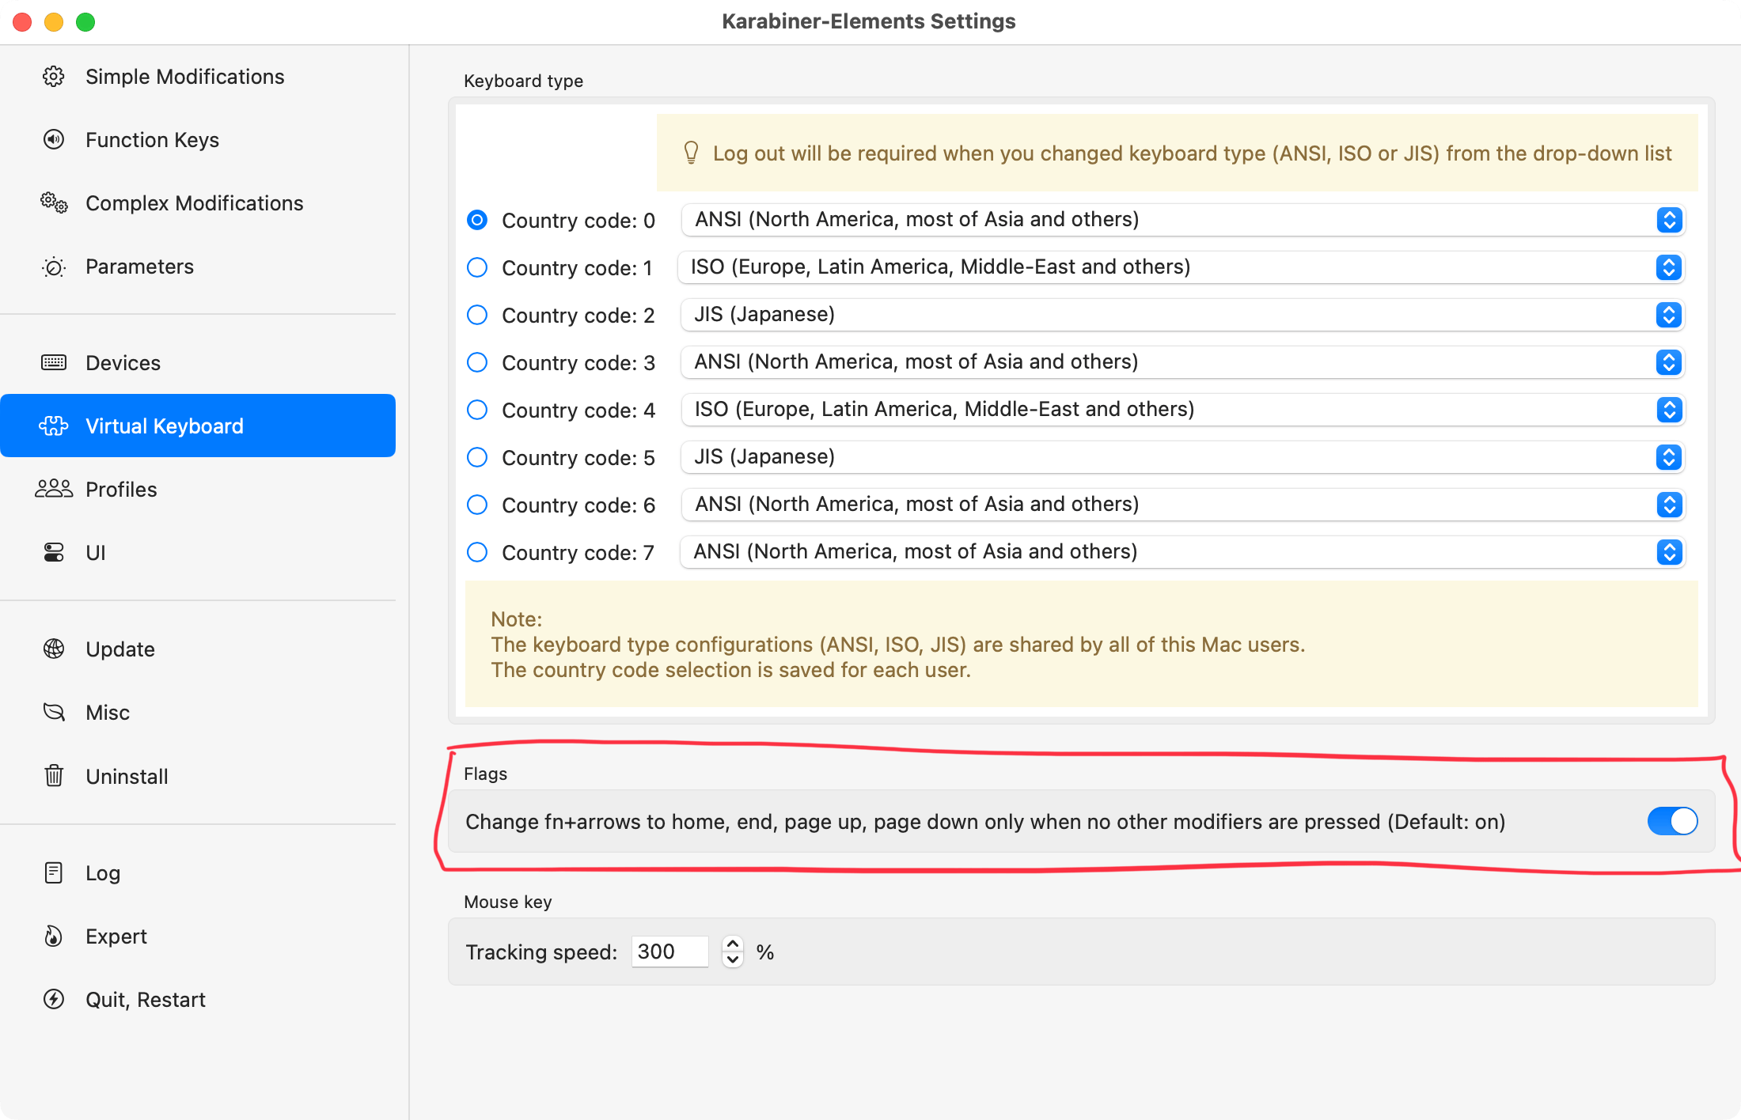Select the Country code: 5 radio button
This screenshot has width=1741, height=1120.
click(477, 457)
